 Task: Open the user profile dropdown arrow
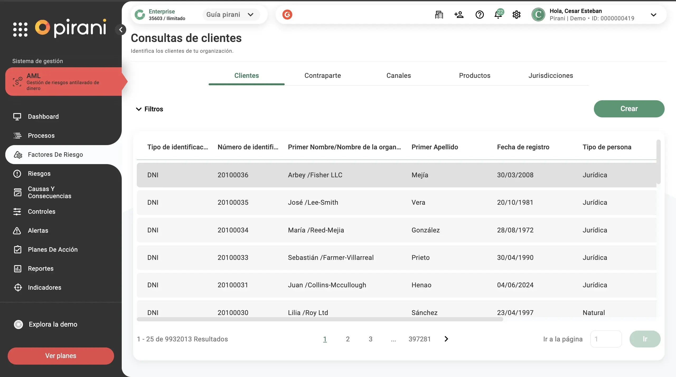click(x=654, y=15)
